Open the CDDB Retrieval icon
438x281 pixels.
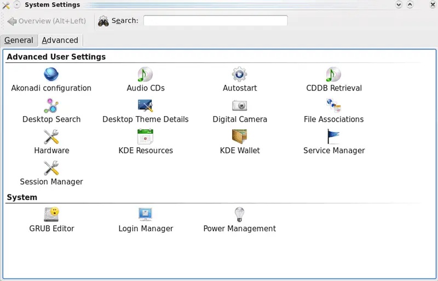333,74
